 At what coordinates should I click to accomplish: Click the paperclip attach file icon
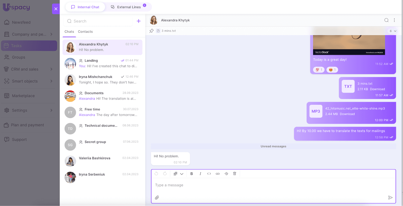[157, 197]
